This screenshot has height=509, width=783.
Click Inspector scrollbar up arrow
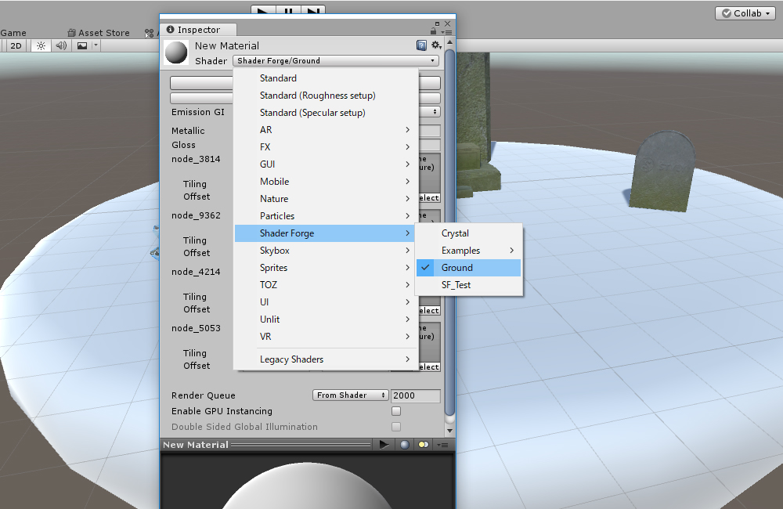(x=449, y=42)
